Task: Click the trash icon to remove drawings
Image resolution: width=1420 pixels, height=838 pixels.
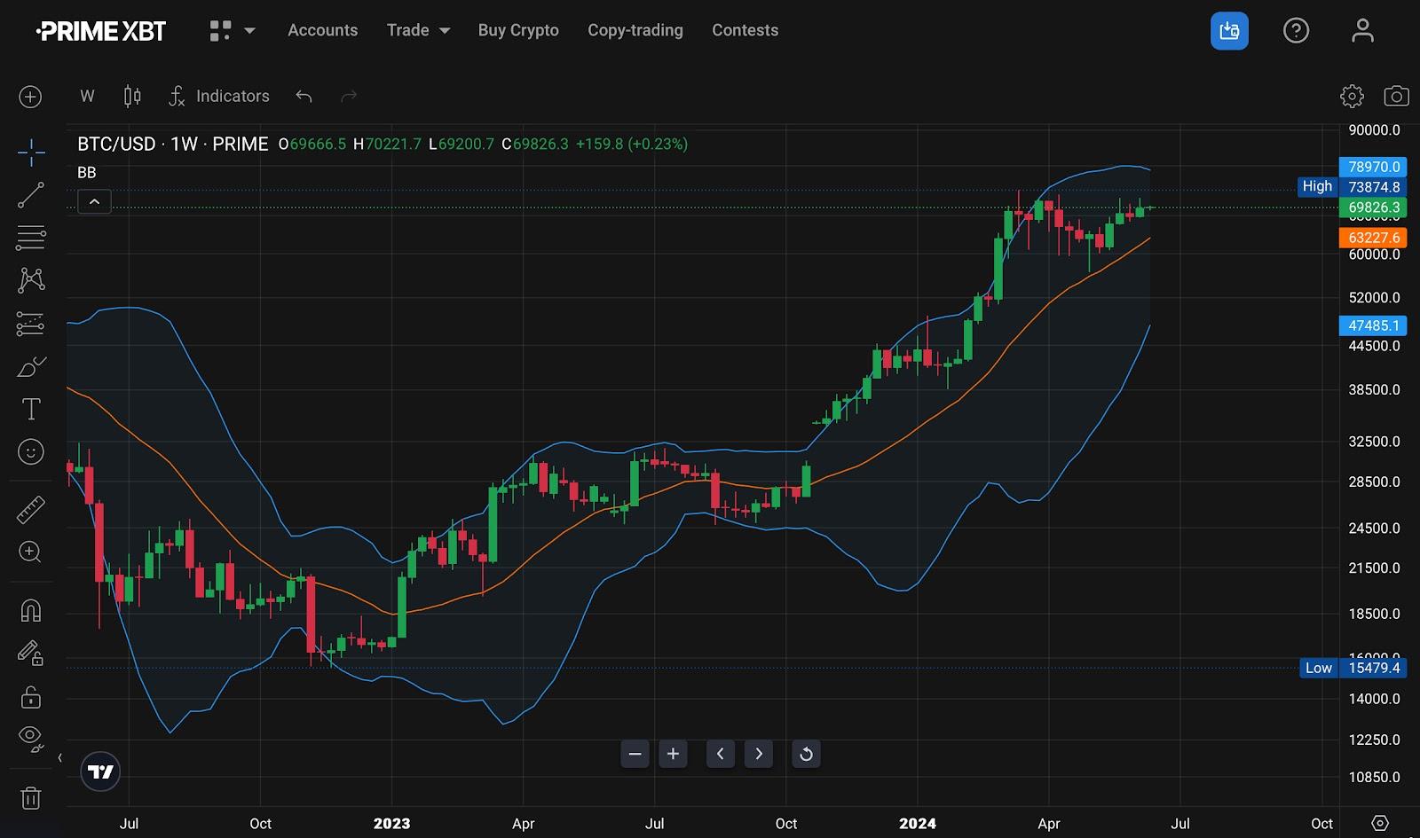Action: coord(31,798)
